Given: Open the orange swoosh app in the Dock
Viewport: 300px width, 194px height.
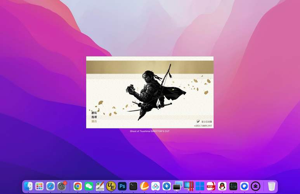Looking at the screenshot, I should click(x=144, y=186).
